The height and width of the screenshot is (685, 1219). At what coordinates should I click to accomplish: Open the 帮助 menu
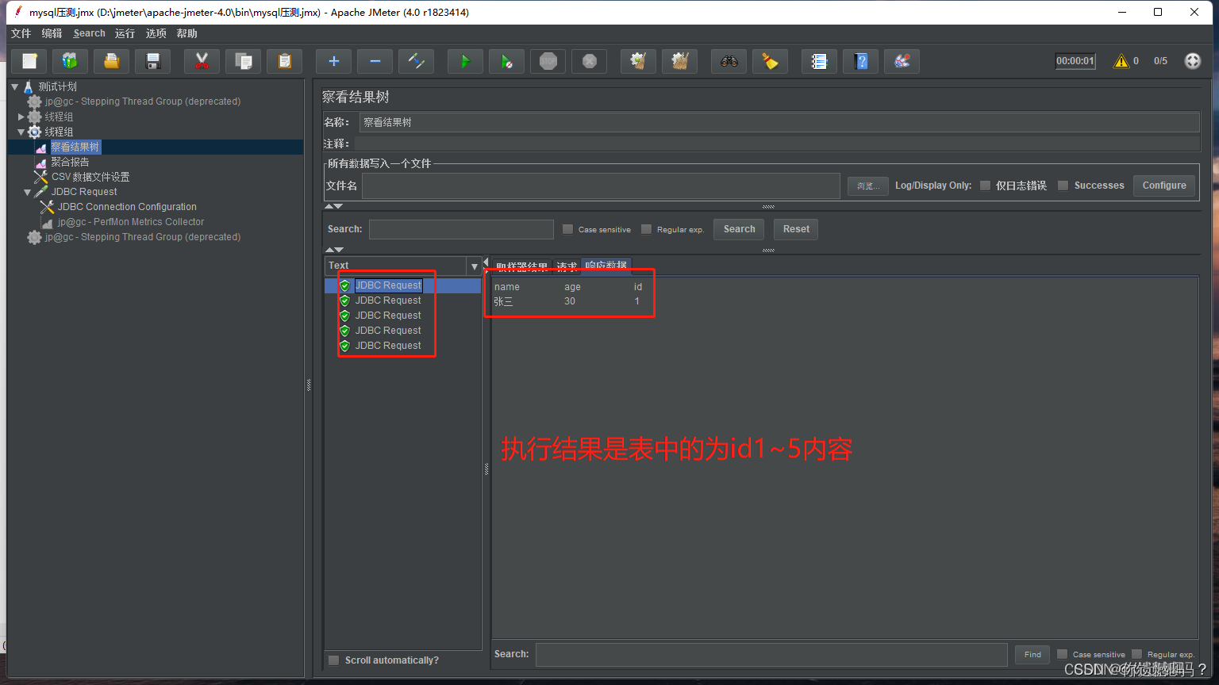point(187,33)
